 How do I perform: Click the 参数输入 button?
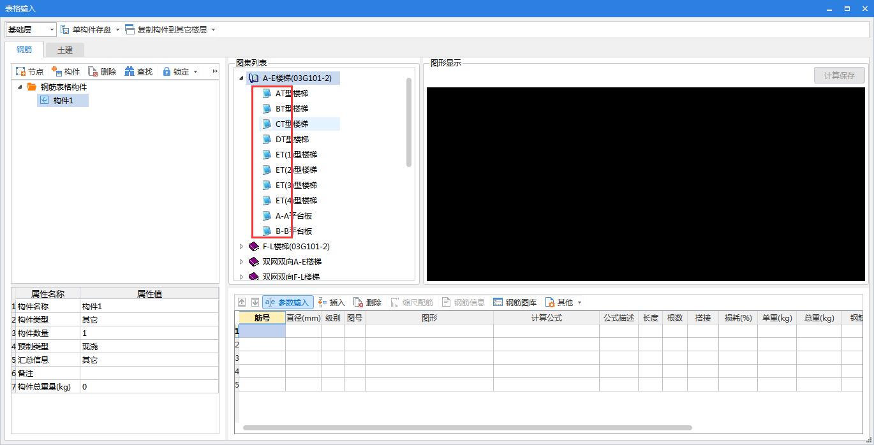(287, 302)
